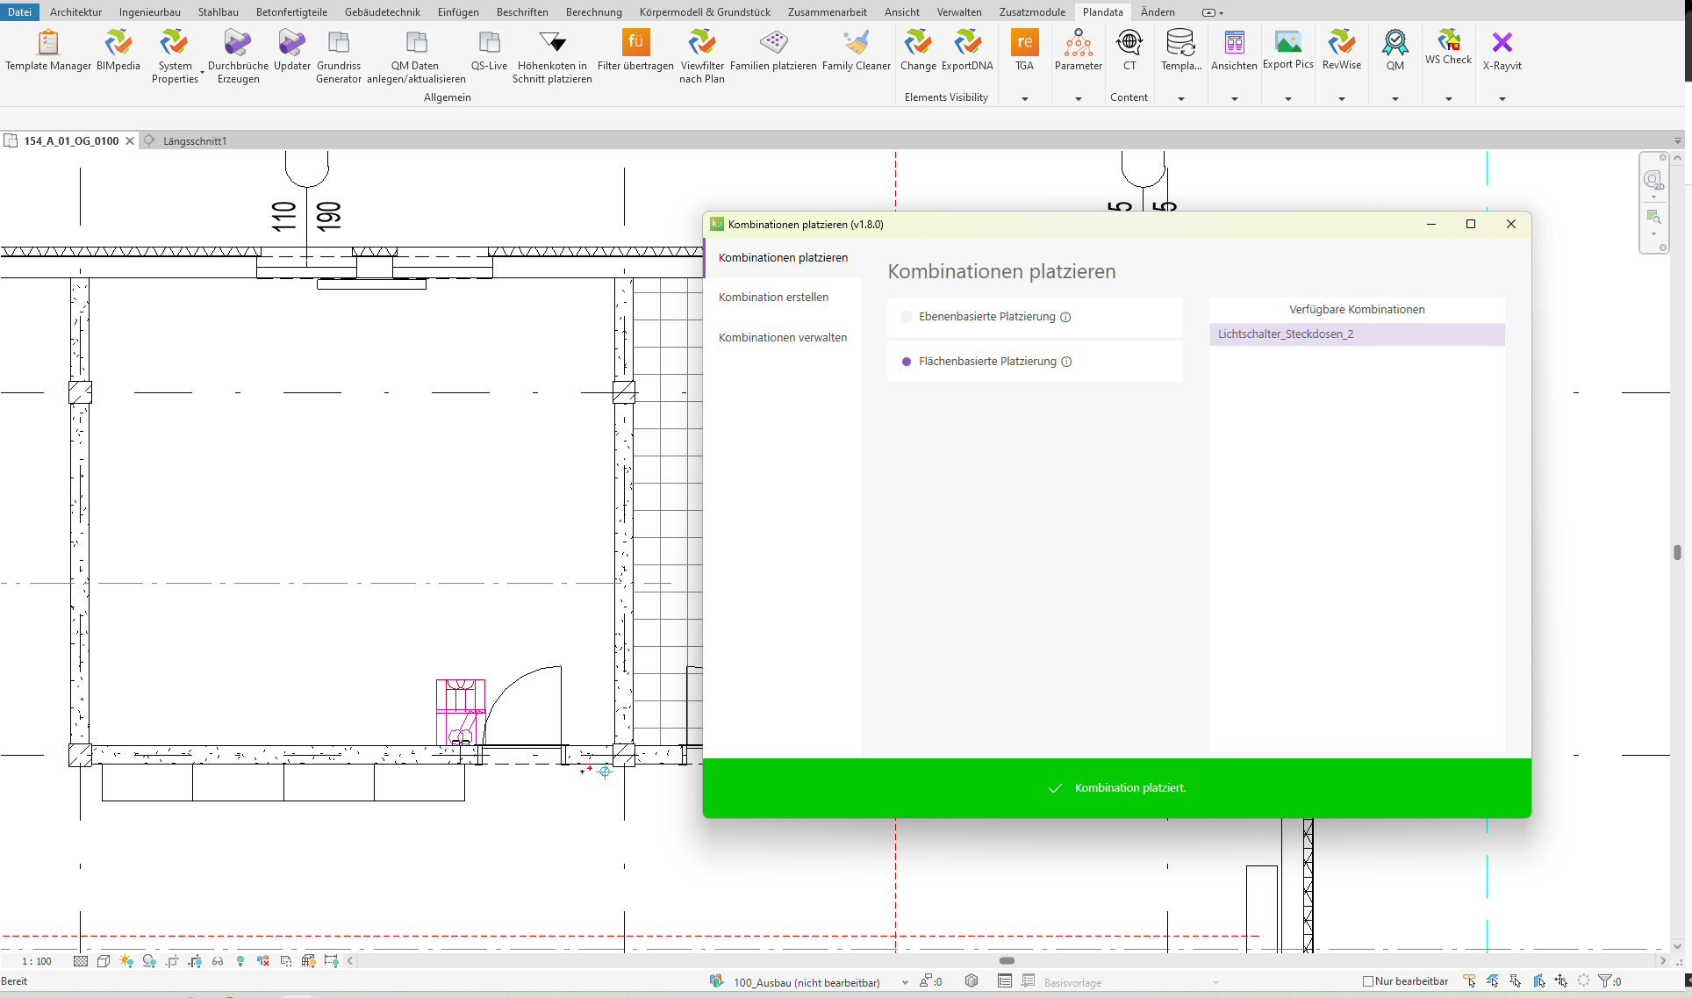The height and width of the screenshot is (998, 1692).
Task: Expand the TGA dropdown arrow
Action: 1024,99
